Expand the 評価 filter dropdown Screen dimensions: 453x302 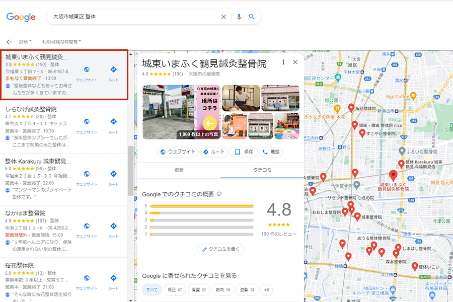coord(25,42)
